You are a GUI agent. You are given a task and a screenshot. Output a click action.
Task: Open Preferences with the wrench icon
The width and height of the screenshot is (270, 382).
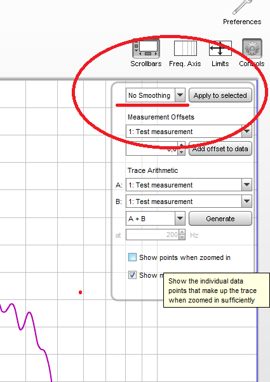tap(242, 7)
